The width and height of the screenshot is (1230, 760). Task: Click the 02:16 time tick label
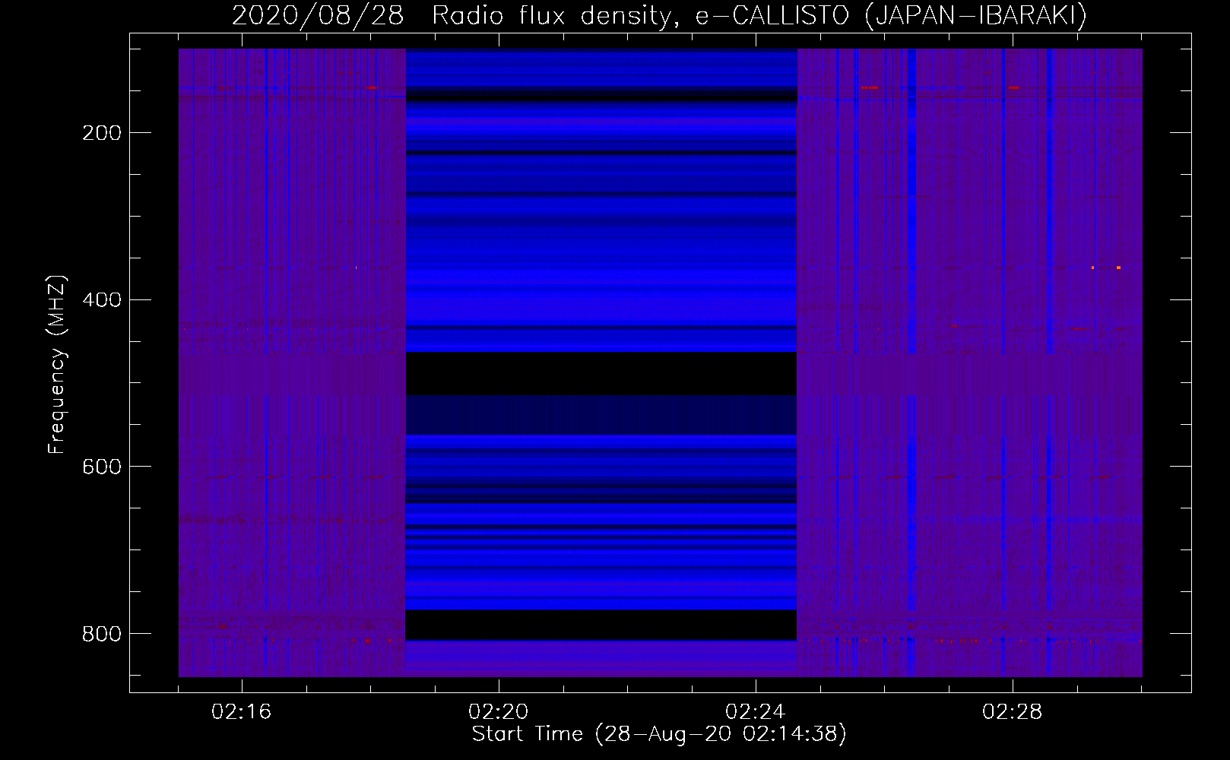tap(242, 712)
